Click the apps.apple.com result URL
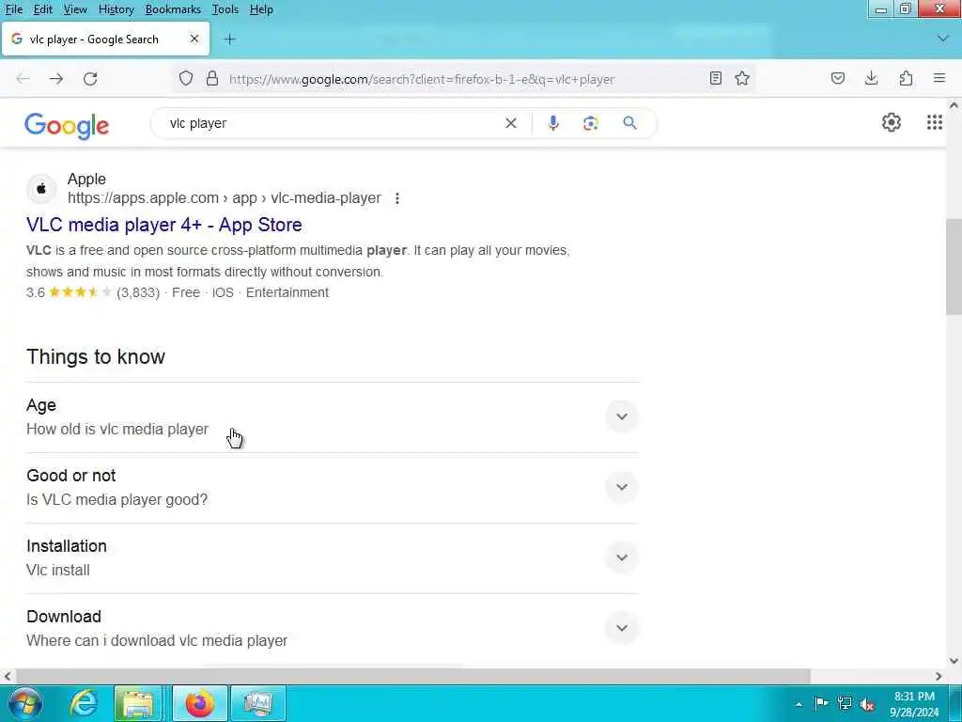This screenshot has width=962, height=722. click(x=224, y=198)
